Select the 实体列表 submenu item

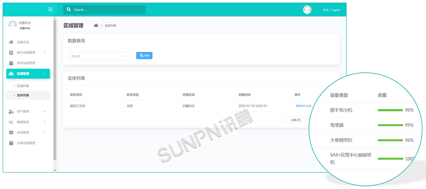(x=23, y=95)
